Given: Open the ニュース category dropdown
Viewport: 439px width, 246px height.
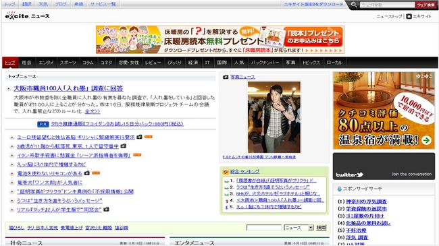Looking at the screenshot, I should [x=299, y=228].
